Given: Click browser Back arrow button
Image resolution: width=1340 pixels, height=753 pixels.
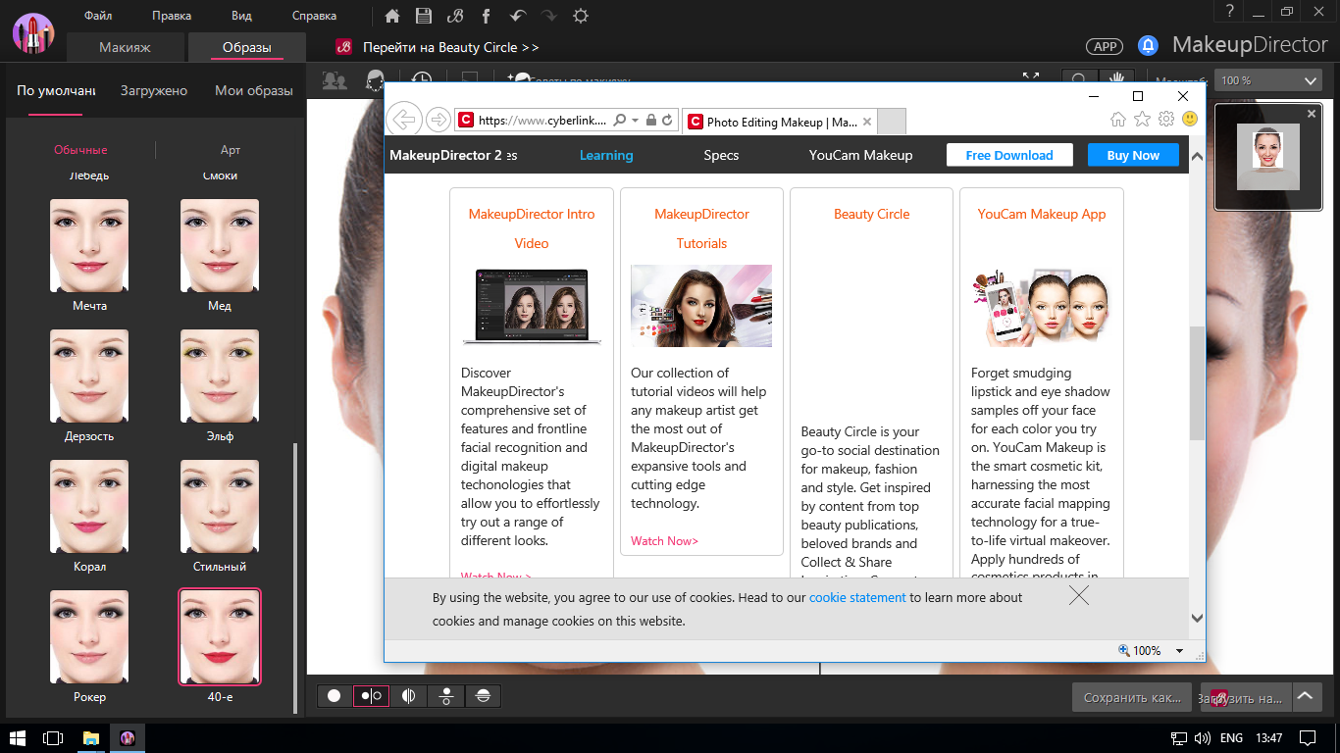Looking at the screenshot, I should click(404, 120).
